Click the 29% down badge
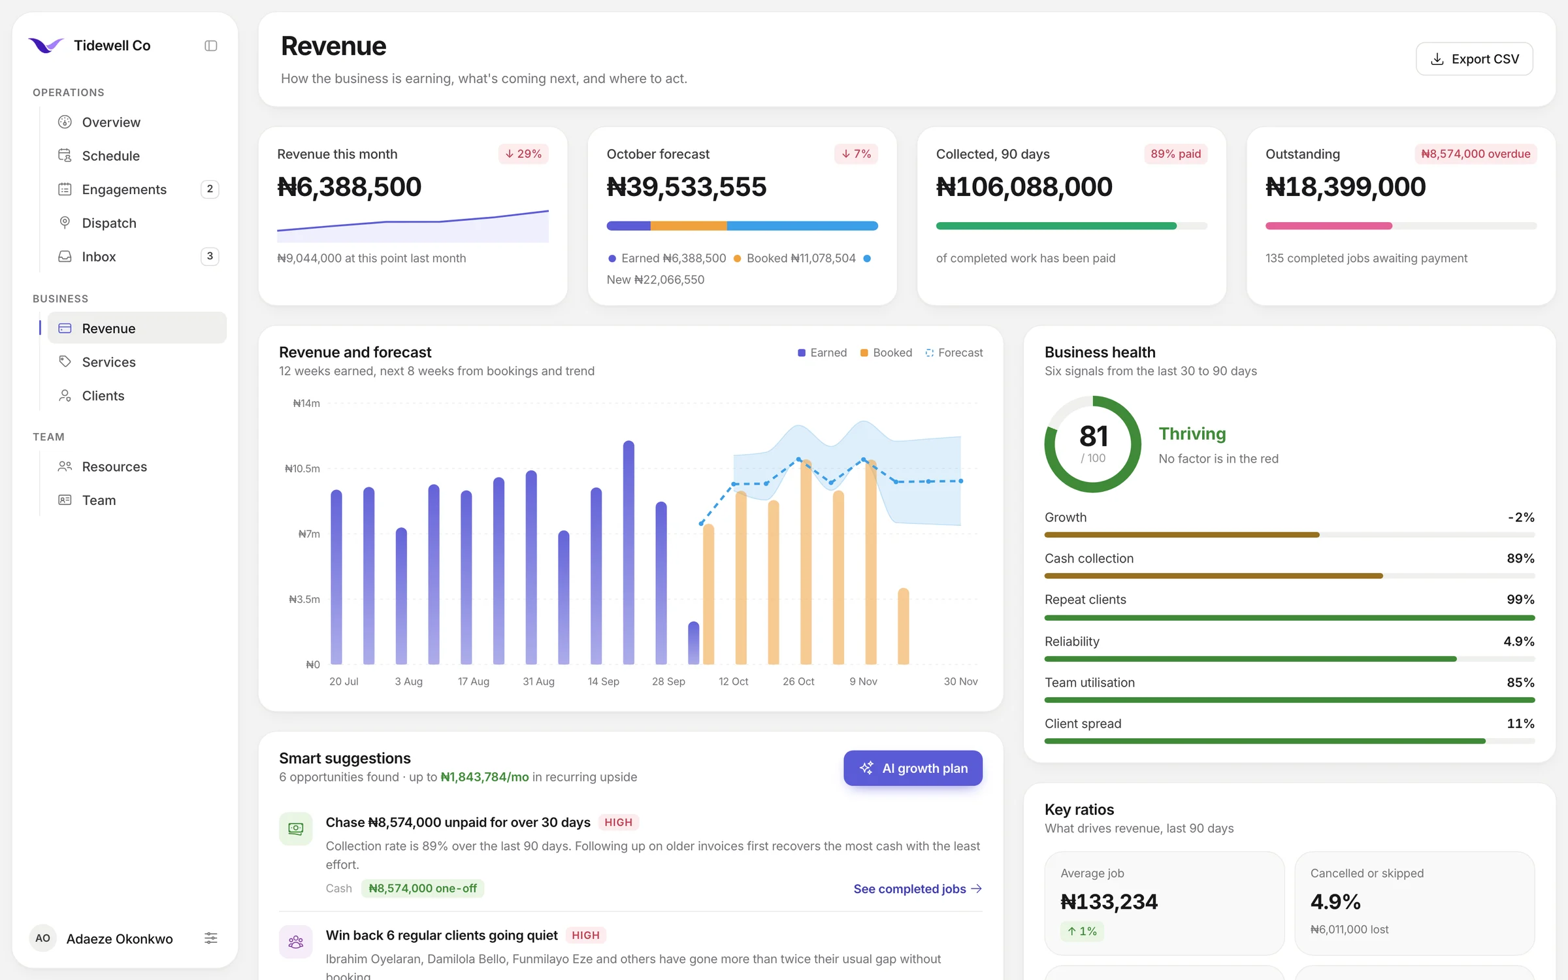The height and width of the screenshot is (980, 1568). click(x=523, y=154)
